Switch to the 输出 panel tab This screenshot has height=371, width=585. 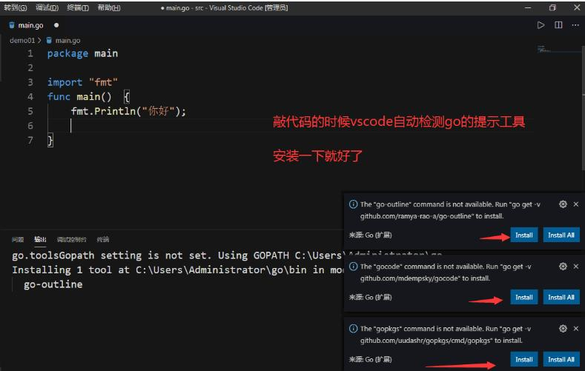(40, 239)
